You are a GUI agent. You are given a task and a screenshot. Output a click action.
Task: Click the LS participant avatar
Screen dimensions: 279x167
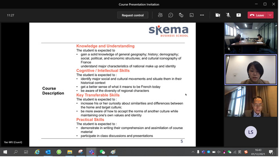pyautogui.click(x=251, y=132)
